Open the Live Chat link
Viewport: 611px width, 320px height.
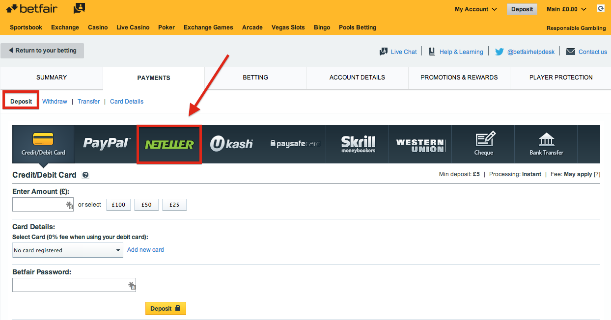click(404, 52)
